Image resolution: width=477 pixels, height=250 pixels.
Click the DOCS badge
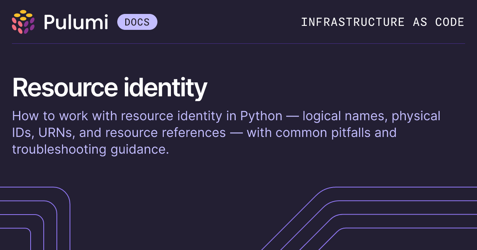click(137, 22)
